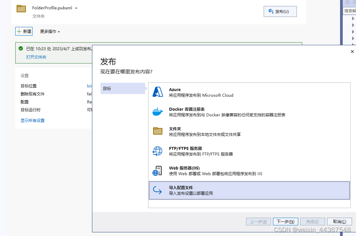
Task: Click 下一步(N) next button
Action: (285, 221)
